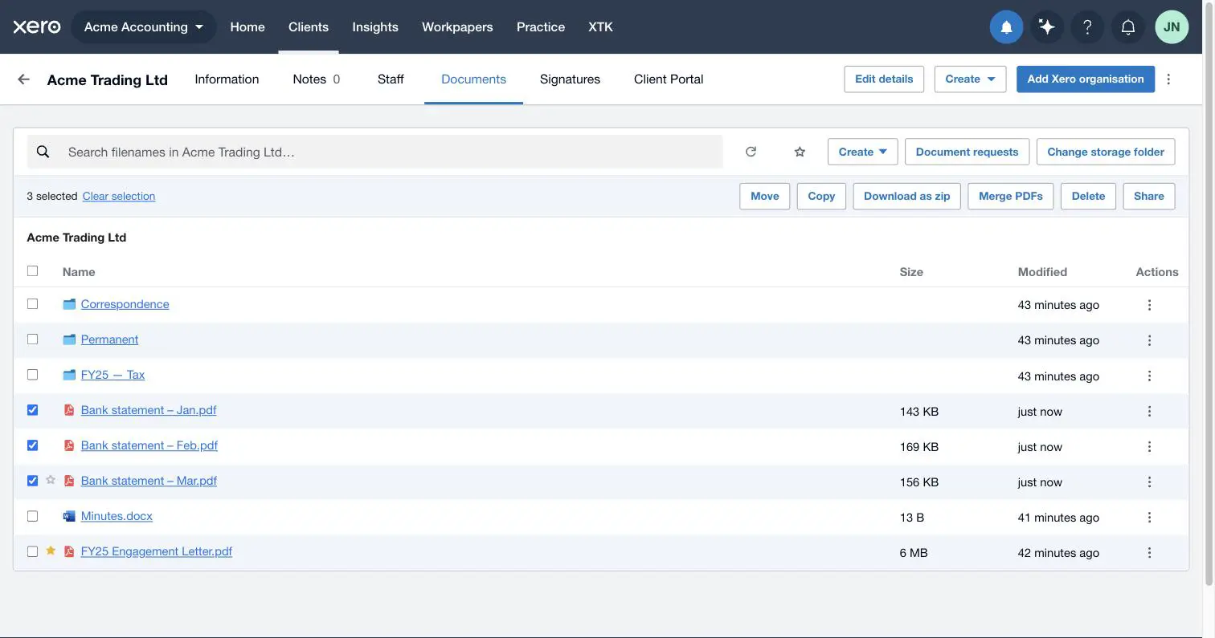Viewport: 1215px width, 638px height.
Task: Open the FY25 Engagement Letter.pdf link
Action: 157,551
